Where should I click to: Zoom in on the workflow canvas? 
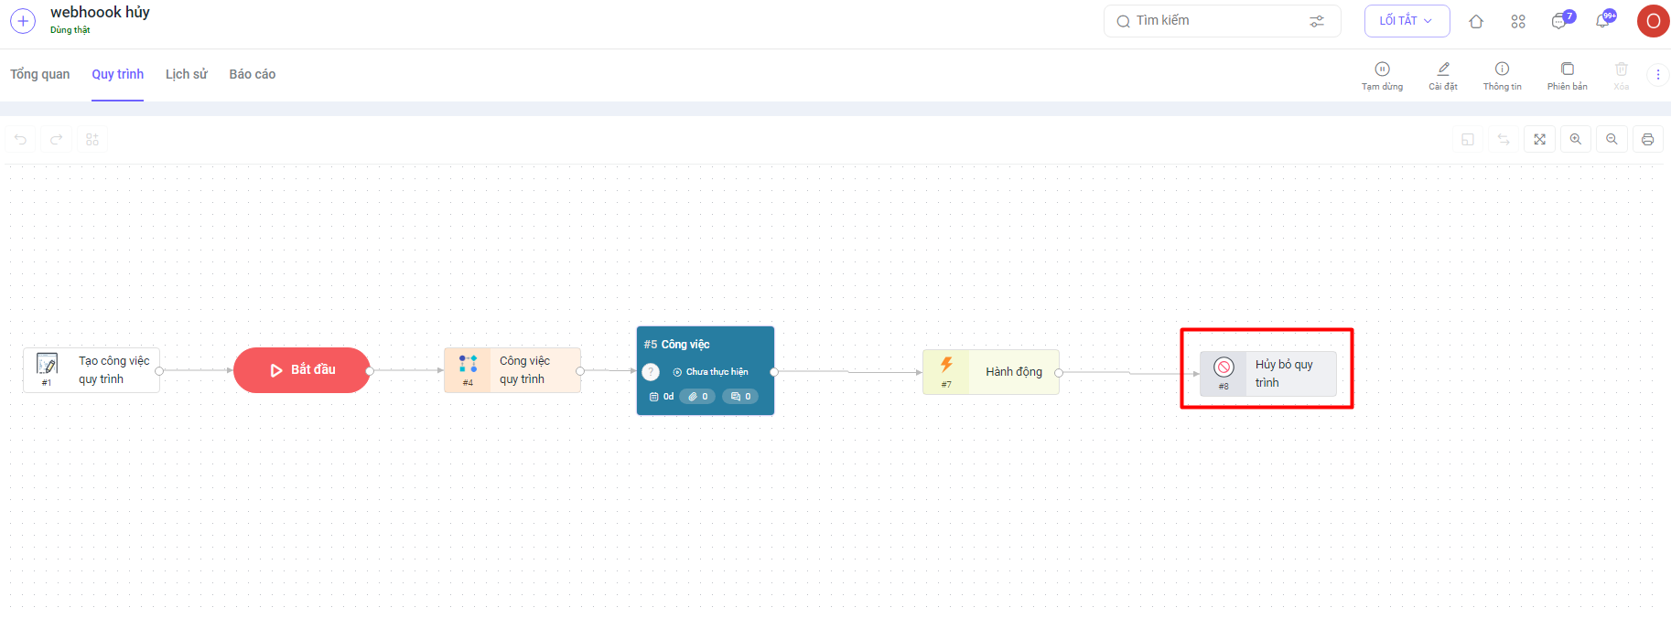1575,140
